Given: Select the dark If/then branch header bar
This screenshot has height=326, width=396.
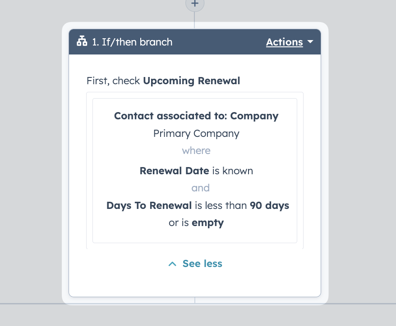Looking at the screenshot, I should point(195,42).
